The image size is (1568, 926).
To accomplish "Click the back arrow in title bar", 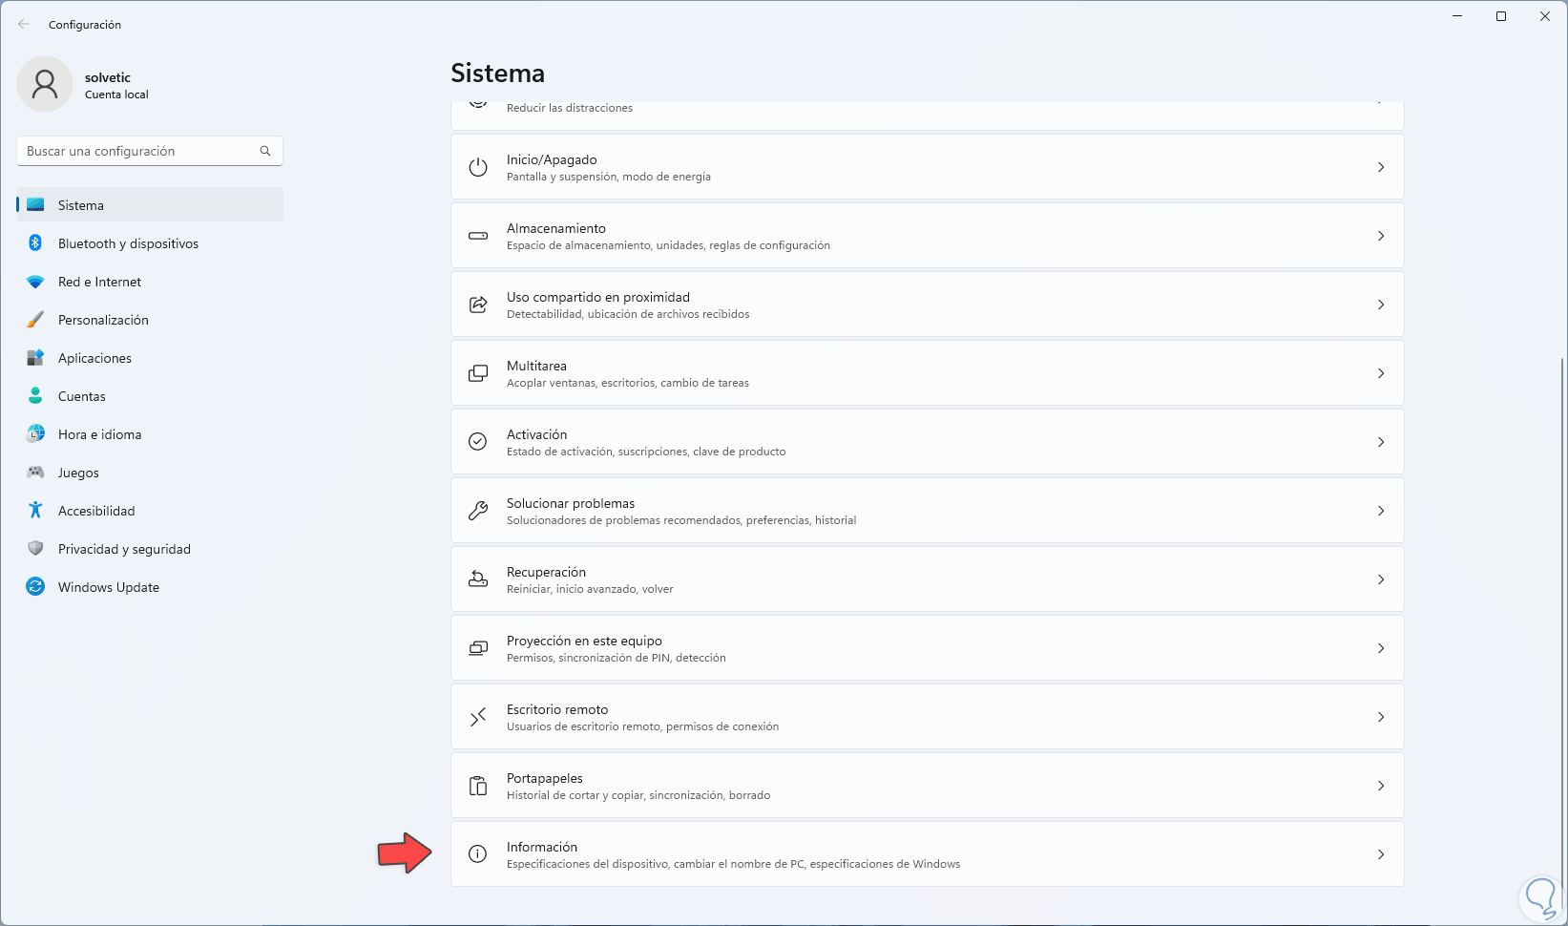I will 24,24.
